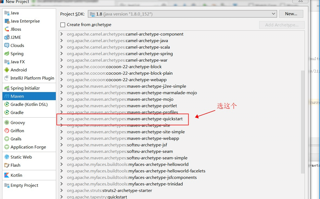Click the Spring Initializr icon
The width and height of the screenshot is (320, 199).
[x=7, y=88]
